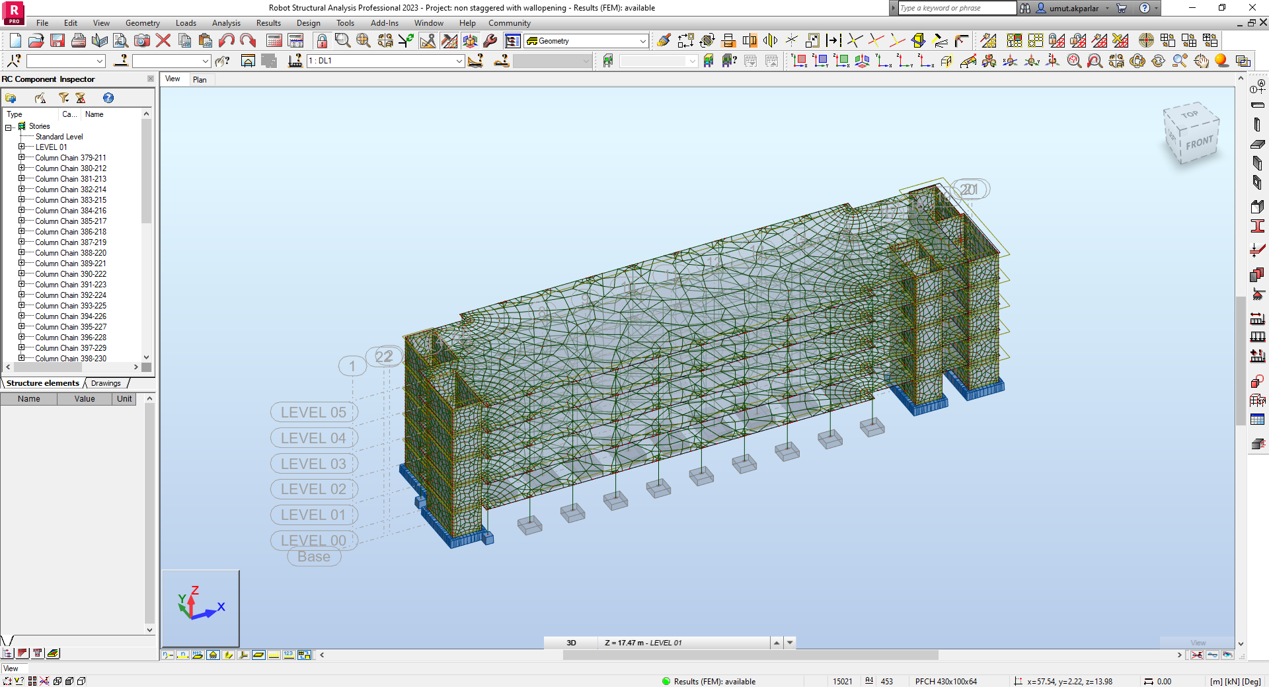Image resolution: width=1269 pixels, height=687 pixels.
Task: Save the current project
Action: point(58,40)
